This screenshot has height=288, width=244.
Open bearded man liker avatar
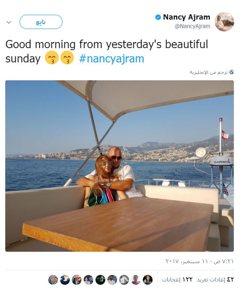112,280
